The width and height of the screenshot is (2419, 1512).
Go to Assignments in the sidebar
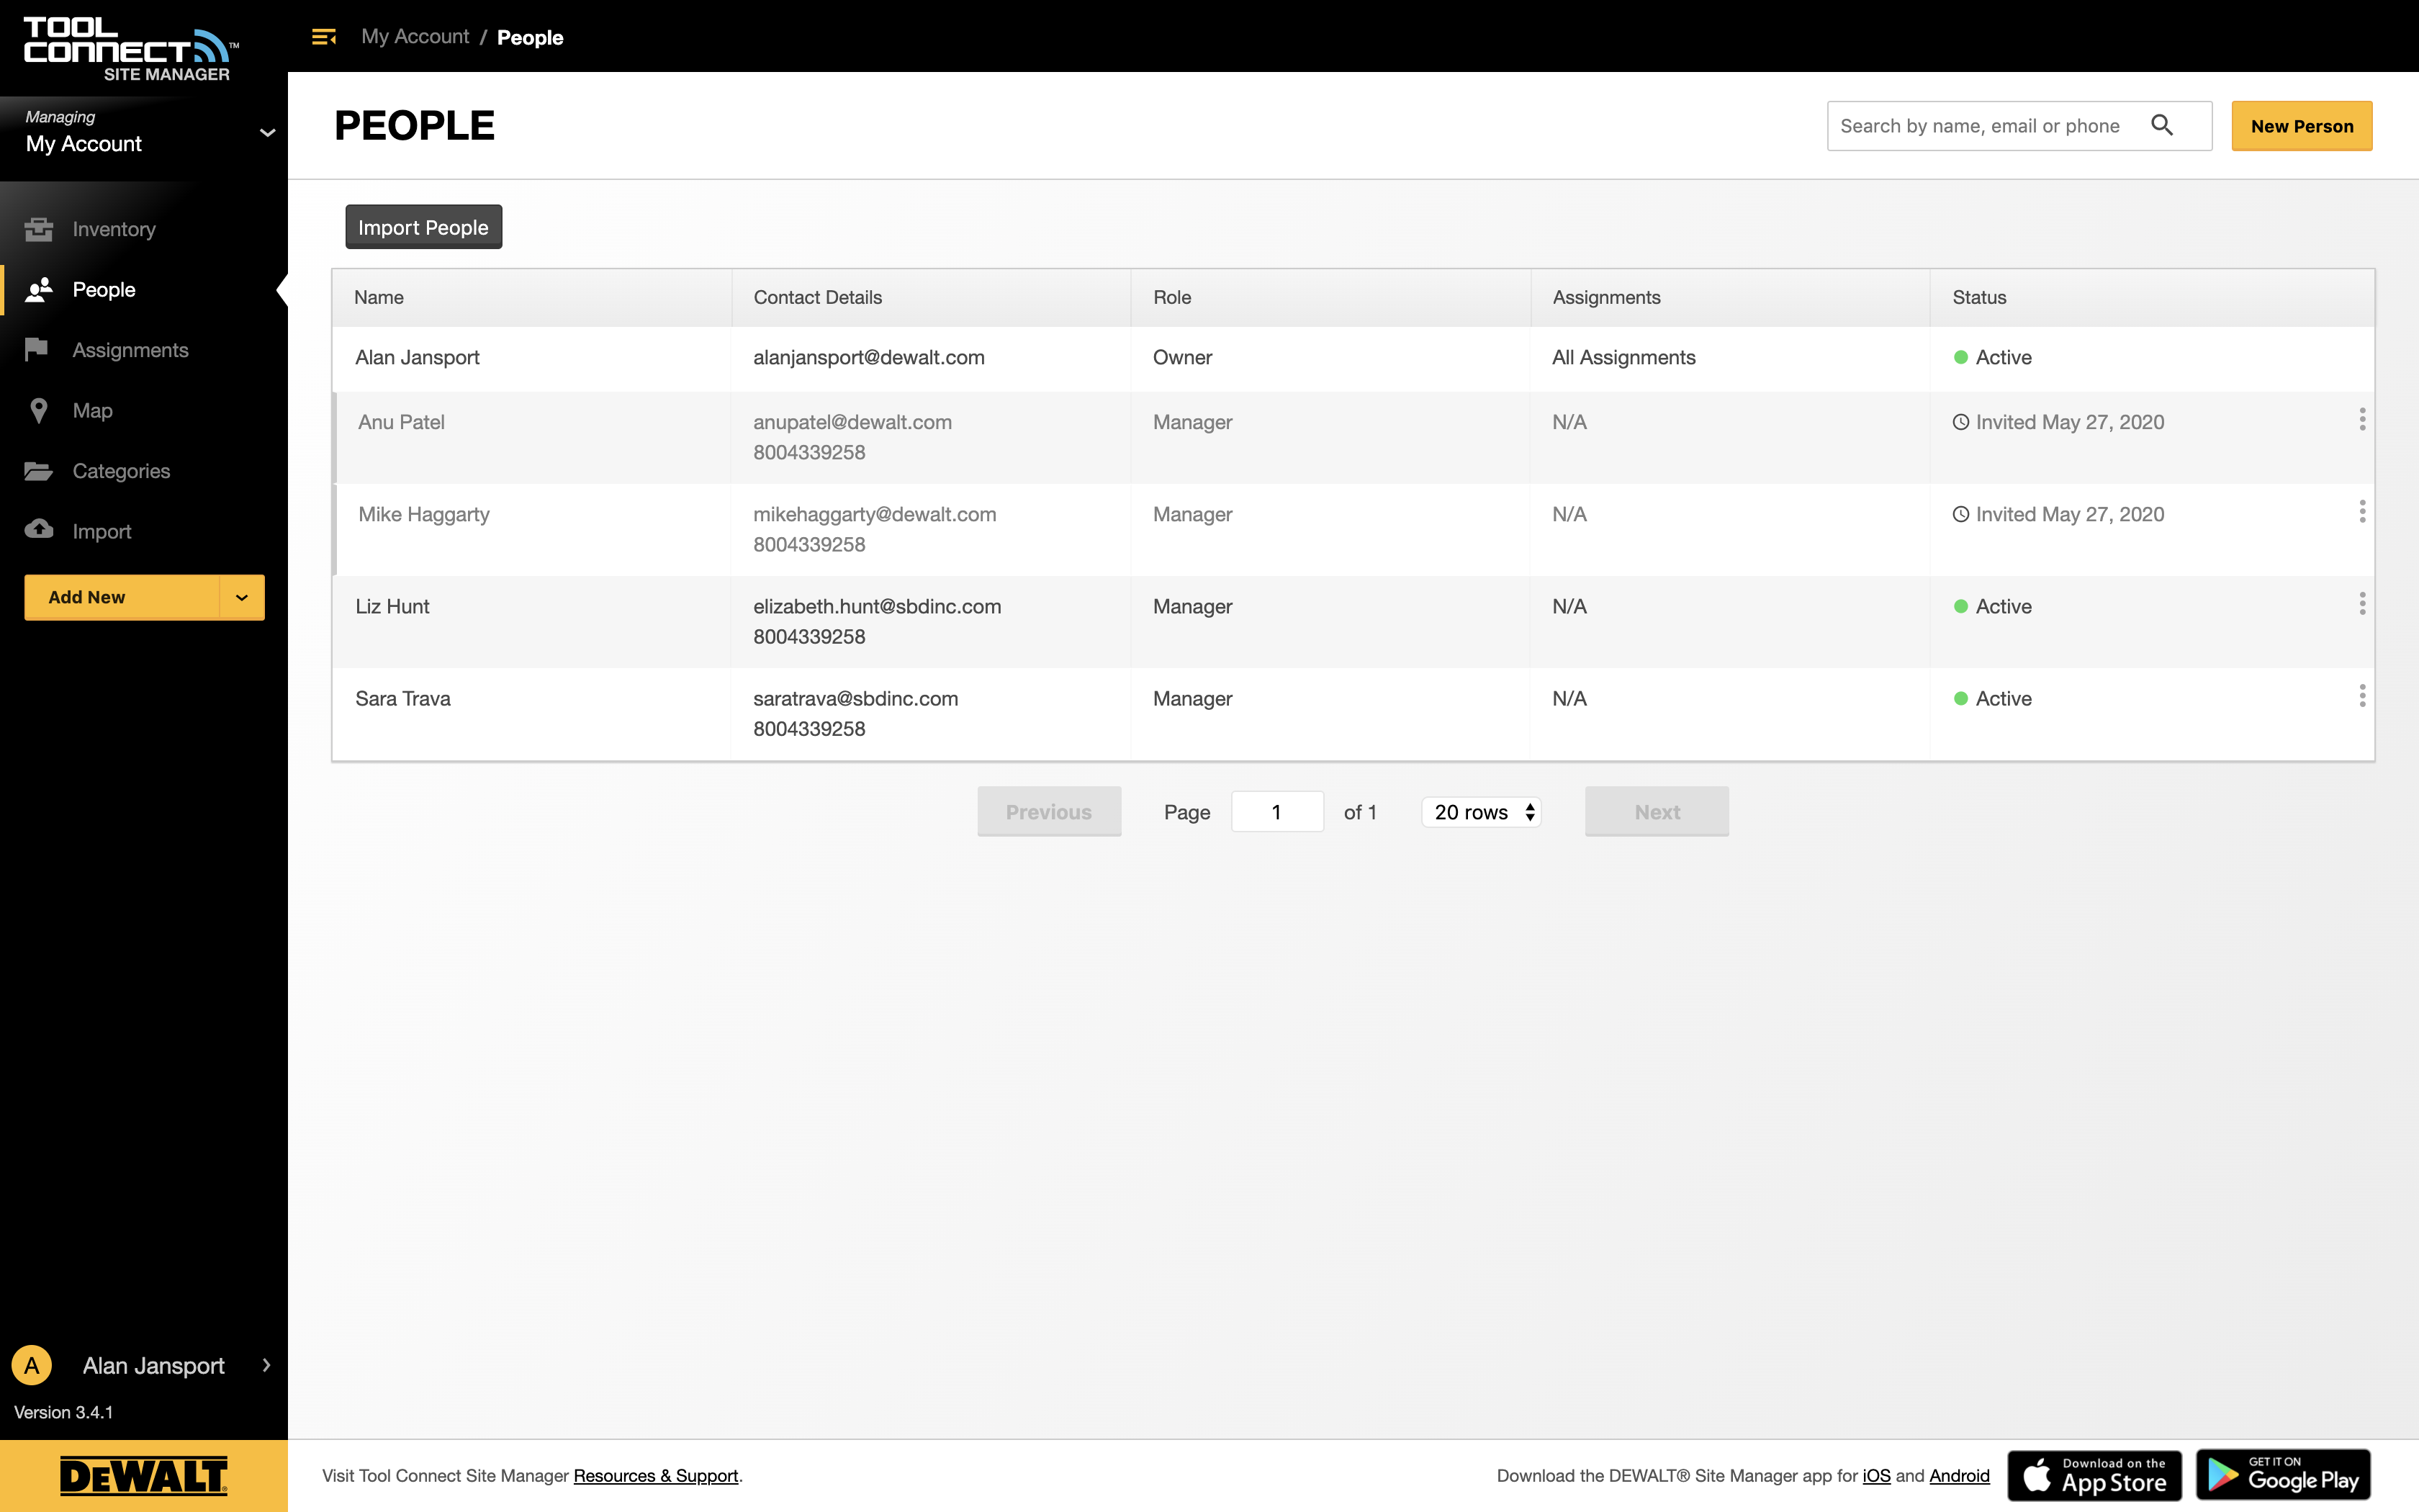[x=130, y=350]
